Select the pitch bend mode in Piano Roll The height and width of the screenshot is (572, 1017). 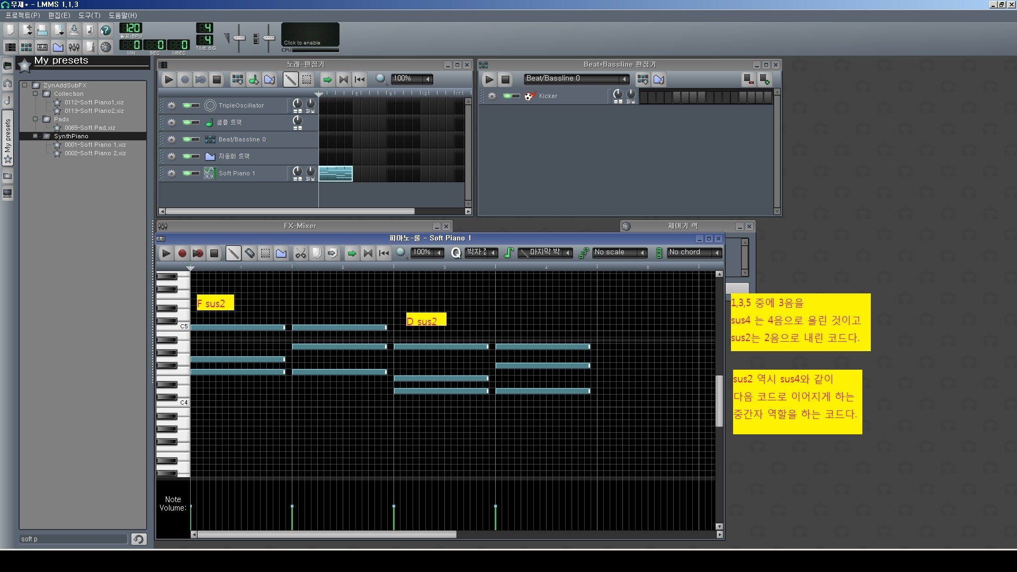pyautogui.click(x=281, y=253)
